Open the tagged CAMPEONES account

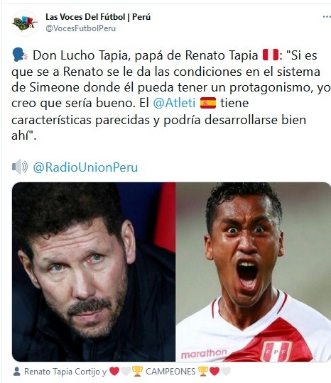pos(170,372)
